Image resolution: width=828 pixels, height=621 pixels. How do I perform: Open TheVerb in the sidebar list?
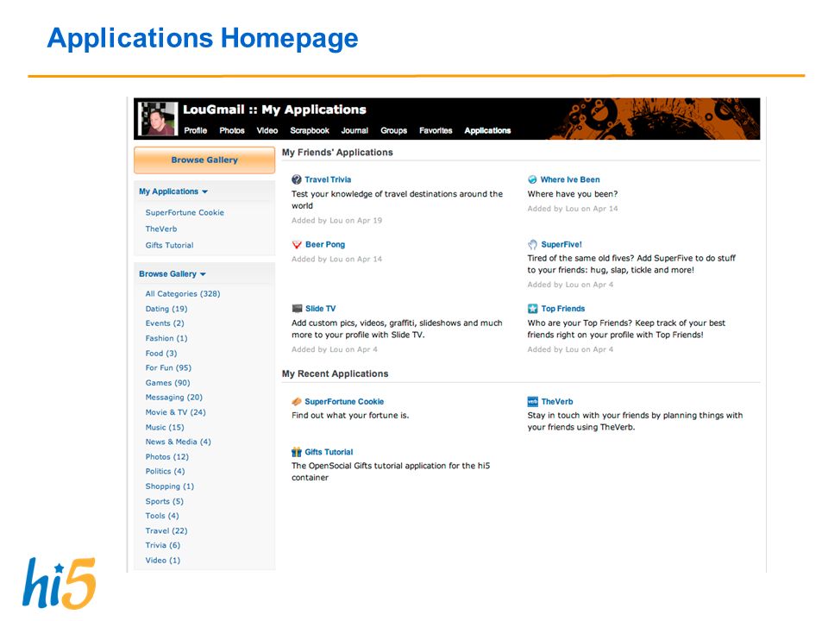coord(161,229)
